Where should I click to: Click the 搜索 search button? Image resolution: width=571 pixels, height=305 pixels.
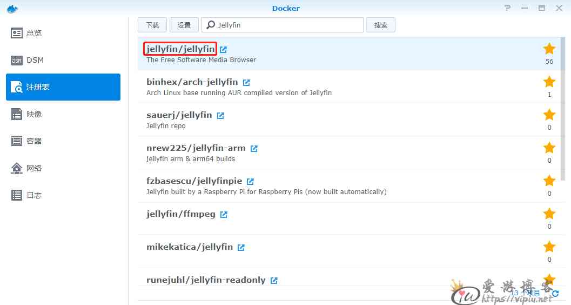click(380, 25)
